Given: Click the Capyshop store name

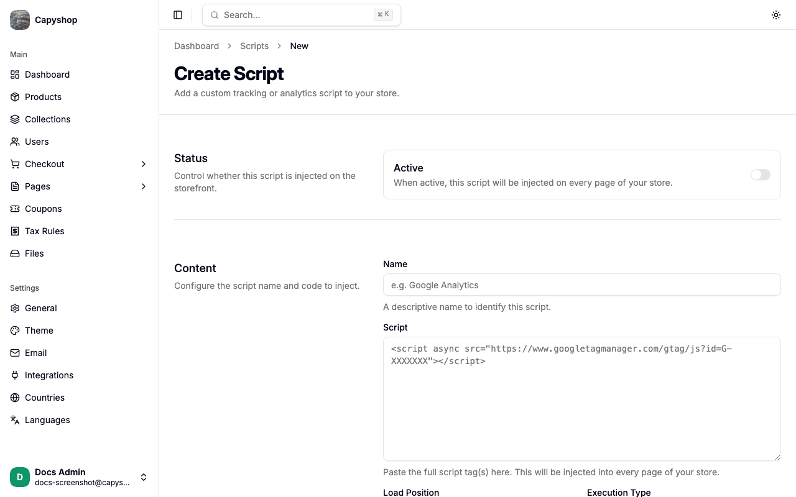Looking at the screenshot, I should 56,20.
